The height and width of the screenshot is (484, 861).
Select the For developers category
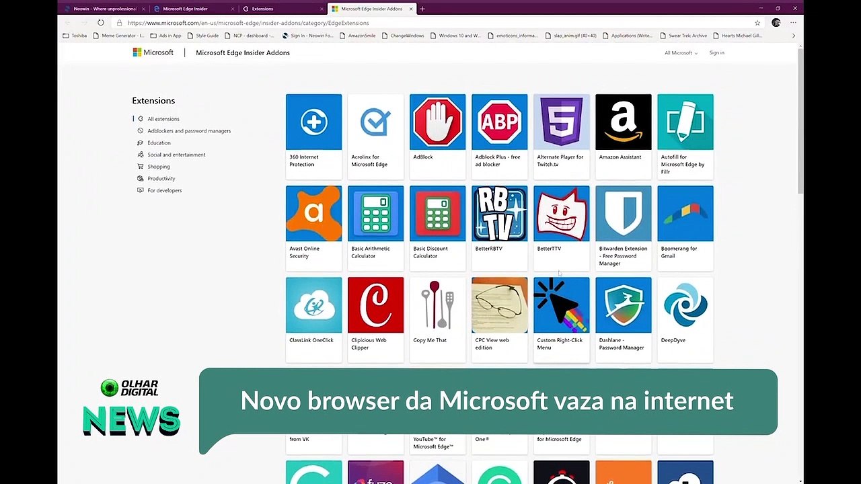click(x=159, y=190)
